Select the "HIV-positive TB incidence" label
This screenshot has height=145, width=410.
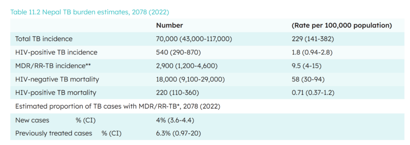pos(56,52)
